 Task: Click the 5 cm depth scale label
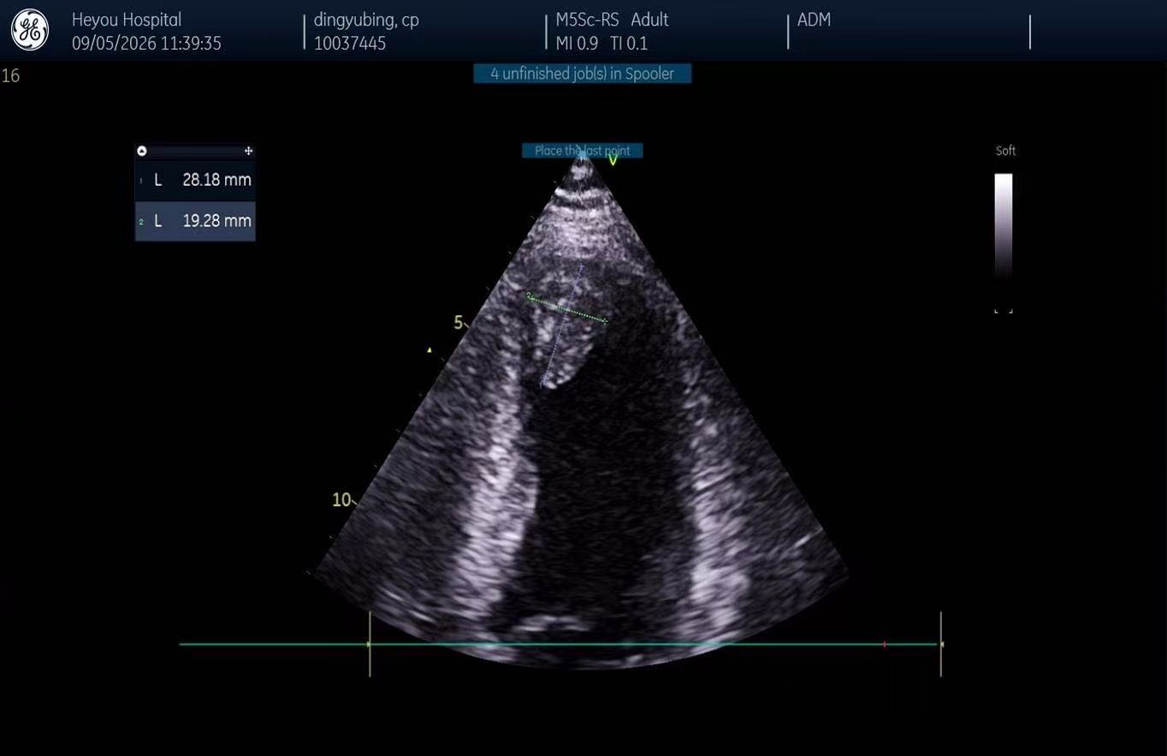pos(459,323)
